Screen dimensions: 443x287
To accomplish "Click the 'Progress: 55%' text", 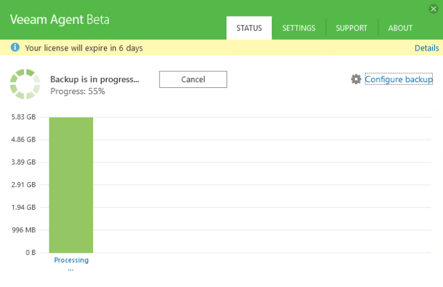I will 78,92.
